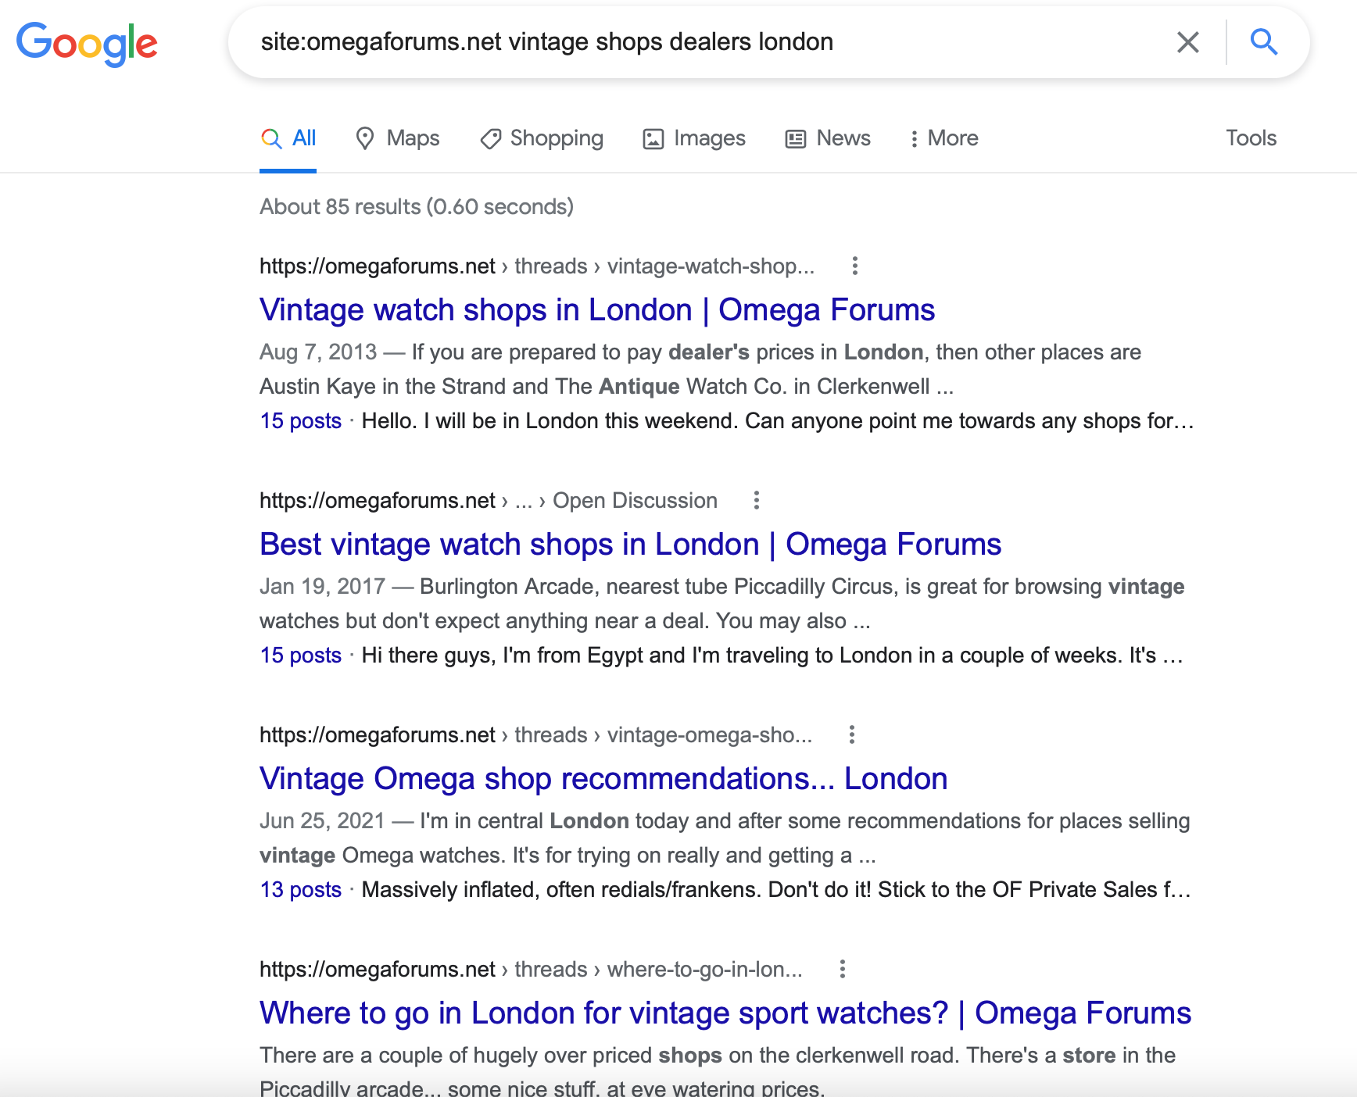Open 'Vintage watch shops in London' result
The height and width of the screenshot is (1097, 1357).
(x=596, y=310)
